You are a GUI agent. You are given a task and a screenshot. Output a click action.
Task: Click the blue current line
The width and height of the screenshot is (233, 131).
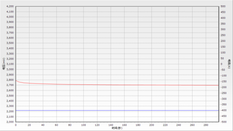coord(117,110)
